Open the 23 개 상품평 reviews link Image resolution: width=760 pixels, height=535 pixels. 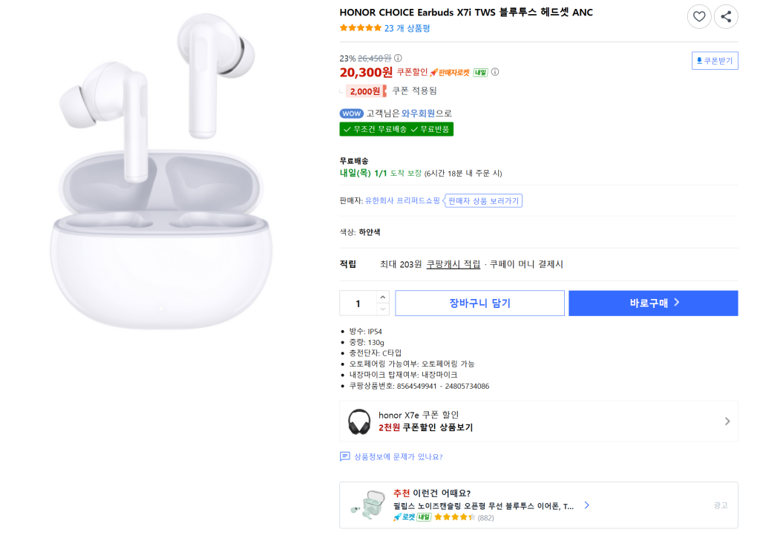tap(407, 28)
